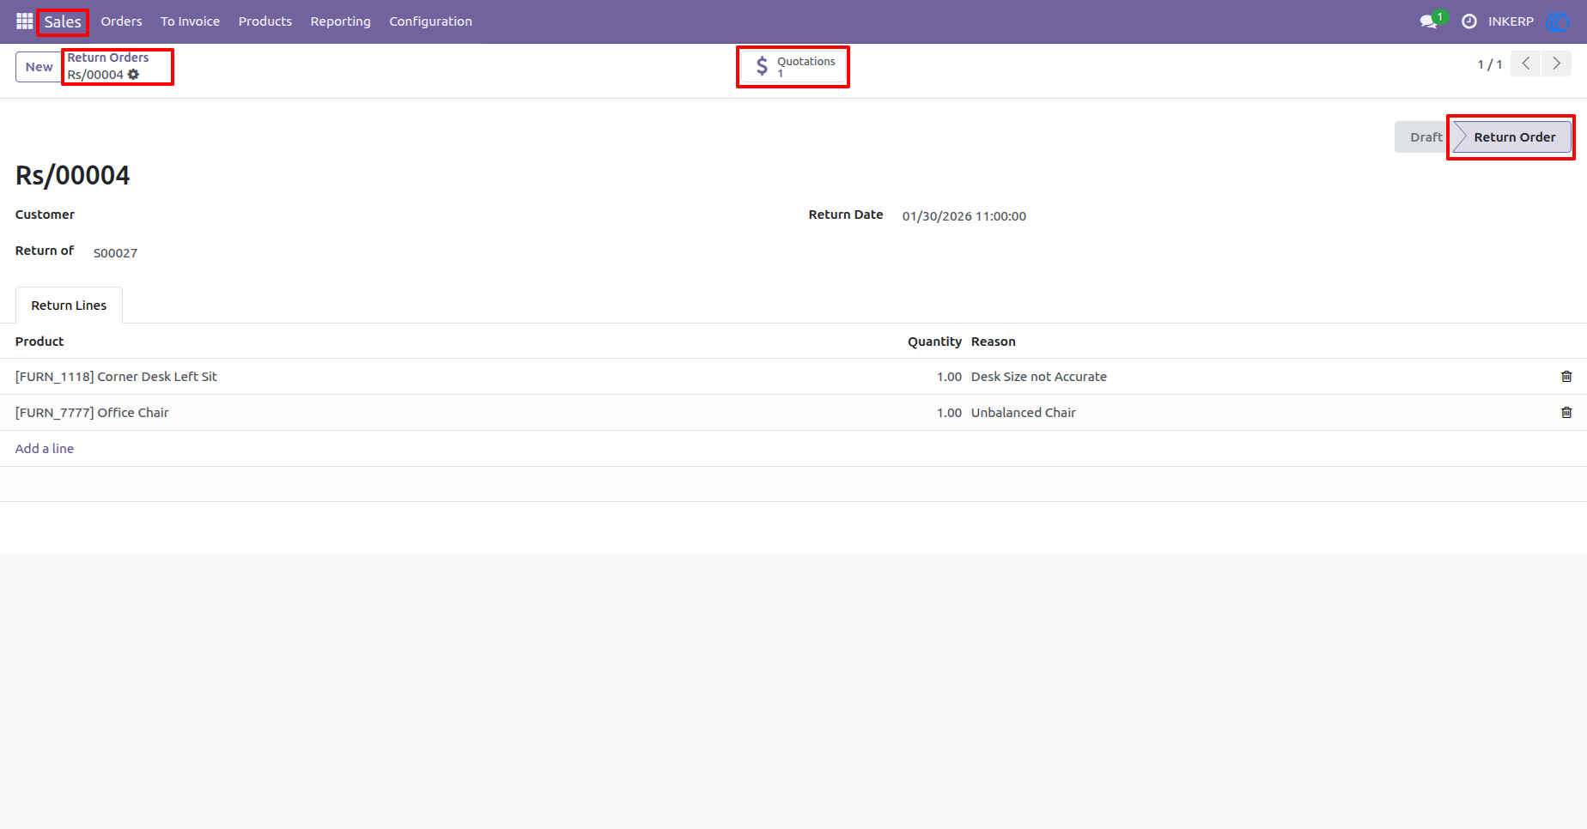
Task: Open the Orders menu
Action: [121, 21]
